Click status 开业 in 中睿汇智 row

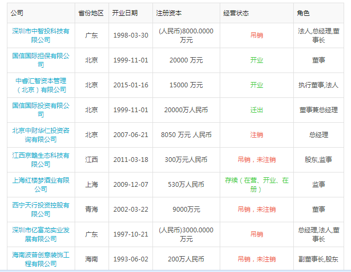point(257,85)
